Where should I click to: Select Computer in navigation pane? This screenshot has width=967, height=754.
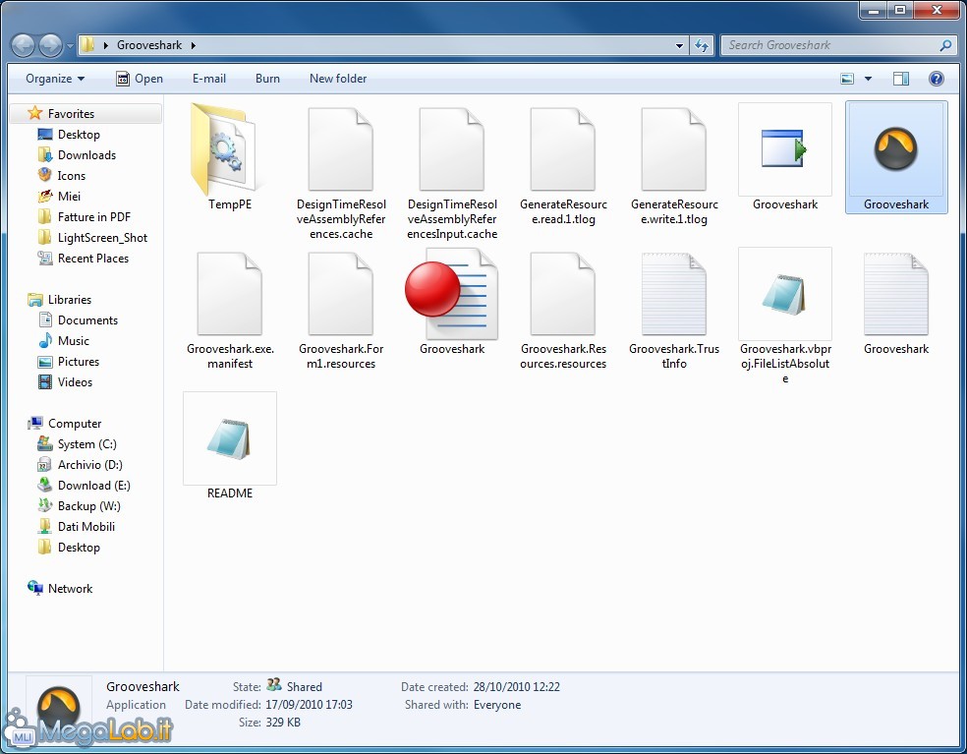click(x=75, y=424)
